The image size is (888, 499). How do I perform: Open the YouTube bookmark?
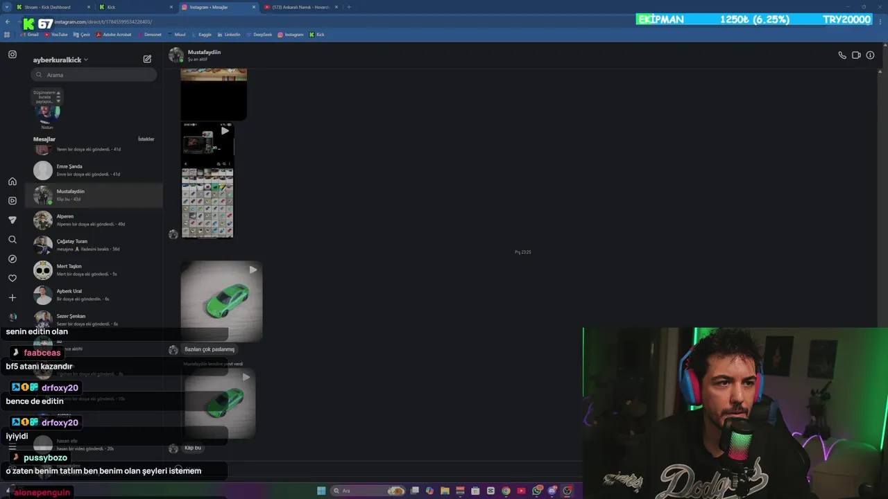[55, 34]
